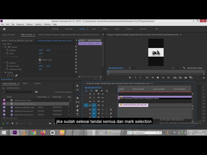207x155 pixels.
Task: Click Scale value 100,0
Action: click(41, 53)
